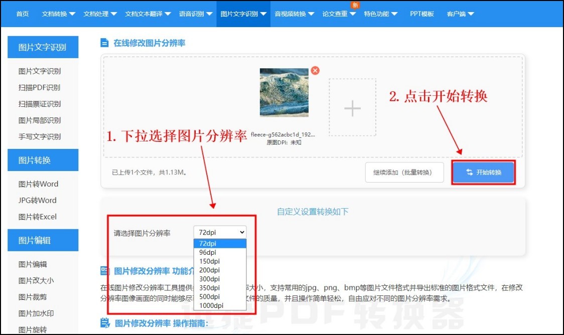Expand the 语音识别 navigation dropdown
This screenshot has width=564, height=335.
191,14
